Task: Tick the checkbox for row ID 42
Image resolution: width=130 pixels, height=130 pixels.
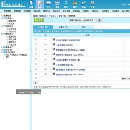Action: [x=36, y=64]
